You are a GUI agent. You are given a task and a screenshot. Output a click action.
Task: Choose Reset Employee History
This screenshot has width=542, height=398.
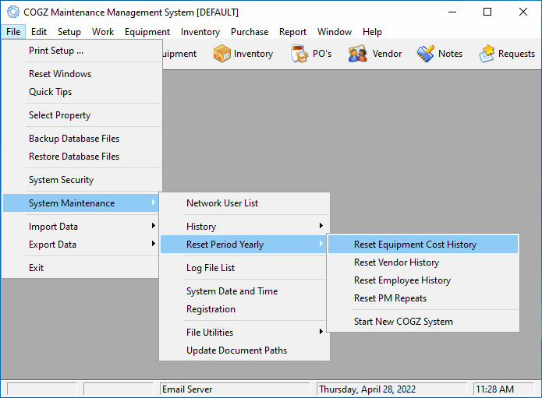click(x=423, y=280)
